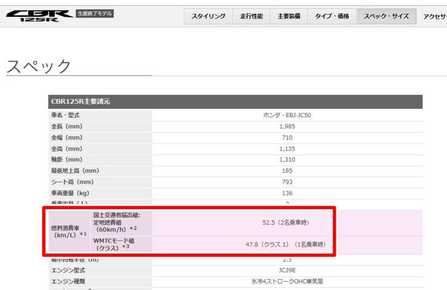Click the エンジン型式 label
The width and height of the screenshot is (447, 290).
tap(68, 270)
